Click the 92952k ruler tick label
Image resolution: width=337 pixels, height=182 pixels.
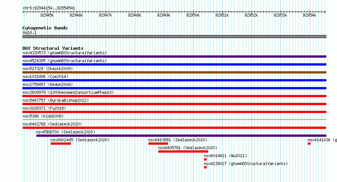[251, 15]
